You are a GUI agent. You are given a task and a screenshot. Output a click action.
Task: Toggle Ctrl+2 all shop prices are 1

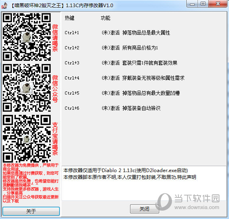(111, 48)
